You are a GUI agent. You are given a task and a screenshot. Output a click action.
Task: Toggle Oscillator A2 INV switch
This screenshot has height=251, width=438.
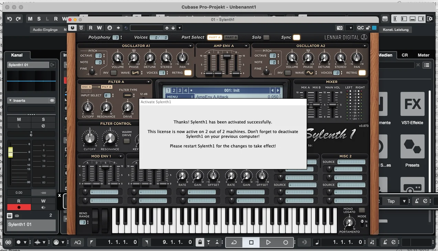point(288,73)
